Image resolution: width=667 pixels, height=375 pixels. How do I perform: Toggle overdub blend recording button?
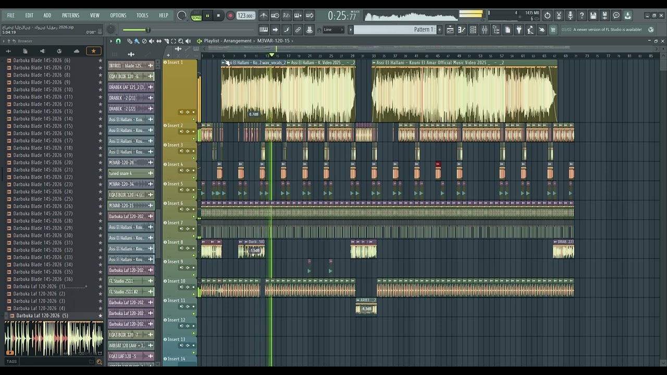pos(298,16)
